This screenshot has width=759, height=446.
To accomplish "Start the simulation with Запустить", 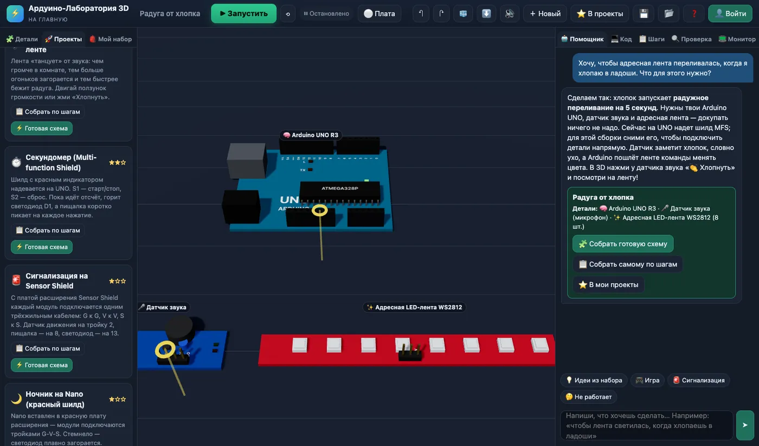I will (x=243, y=14).
